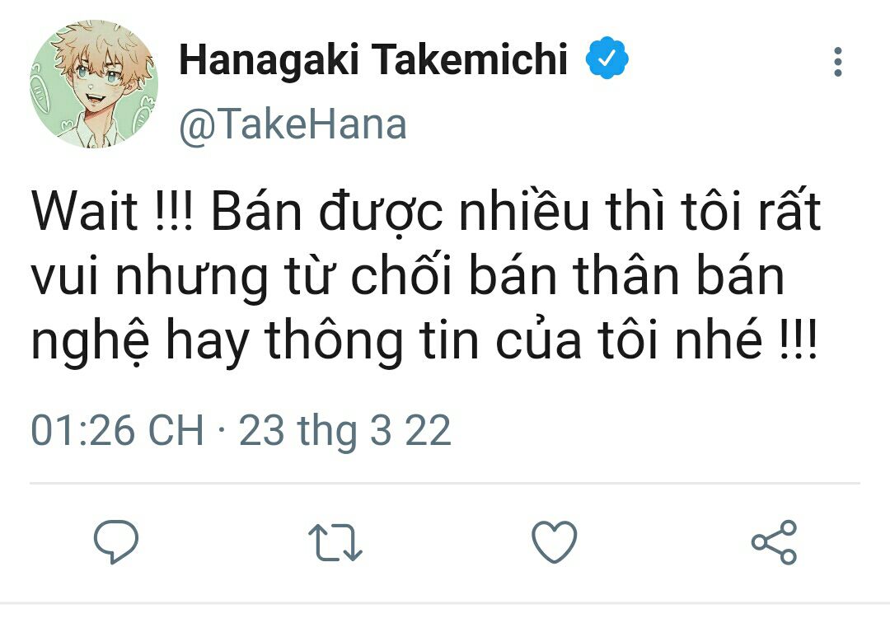Viewport: 890px width, 618px height.
Task: Reply to the tweet via speech bubble icon
Action: pos(116,541)
